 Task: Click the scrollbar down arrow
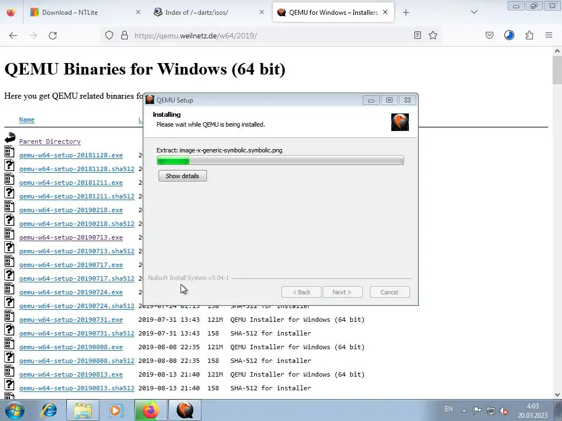(x=557, y=395)
